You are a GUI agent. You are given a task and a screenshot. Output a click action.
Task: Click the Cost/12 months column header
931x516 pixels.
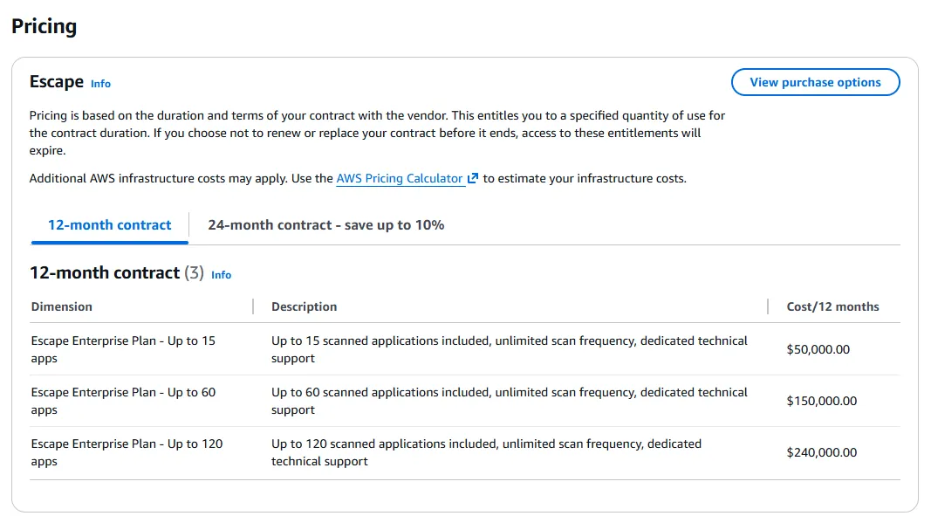point(832,306)
